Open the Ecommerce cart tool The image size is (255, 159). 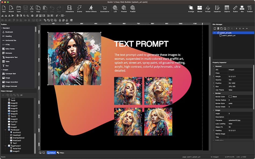tap(105, 9)
